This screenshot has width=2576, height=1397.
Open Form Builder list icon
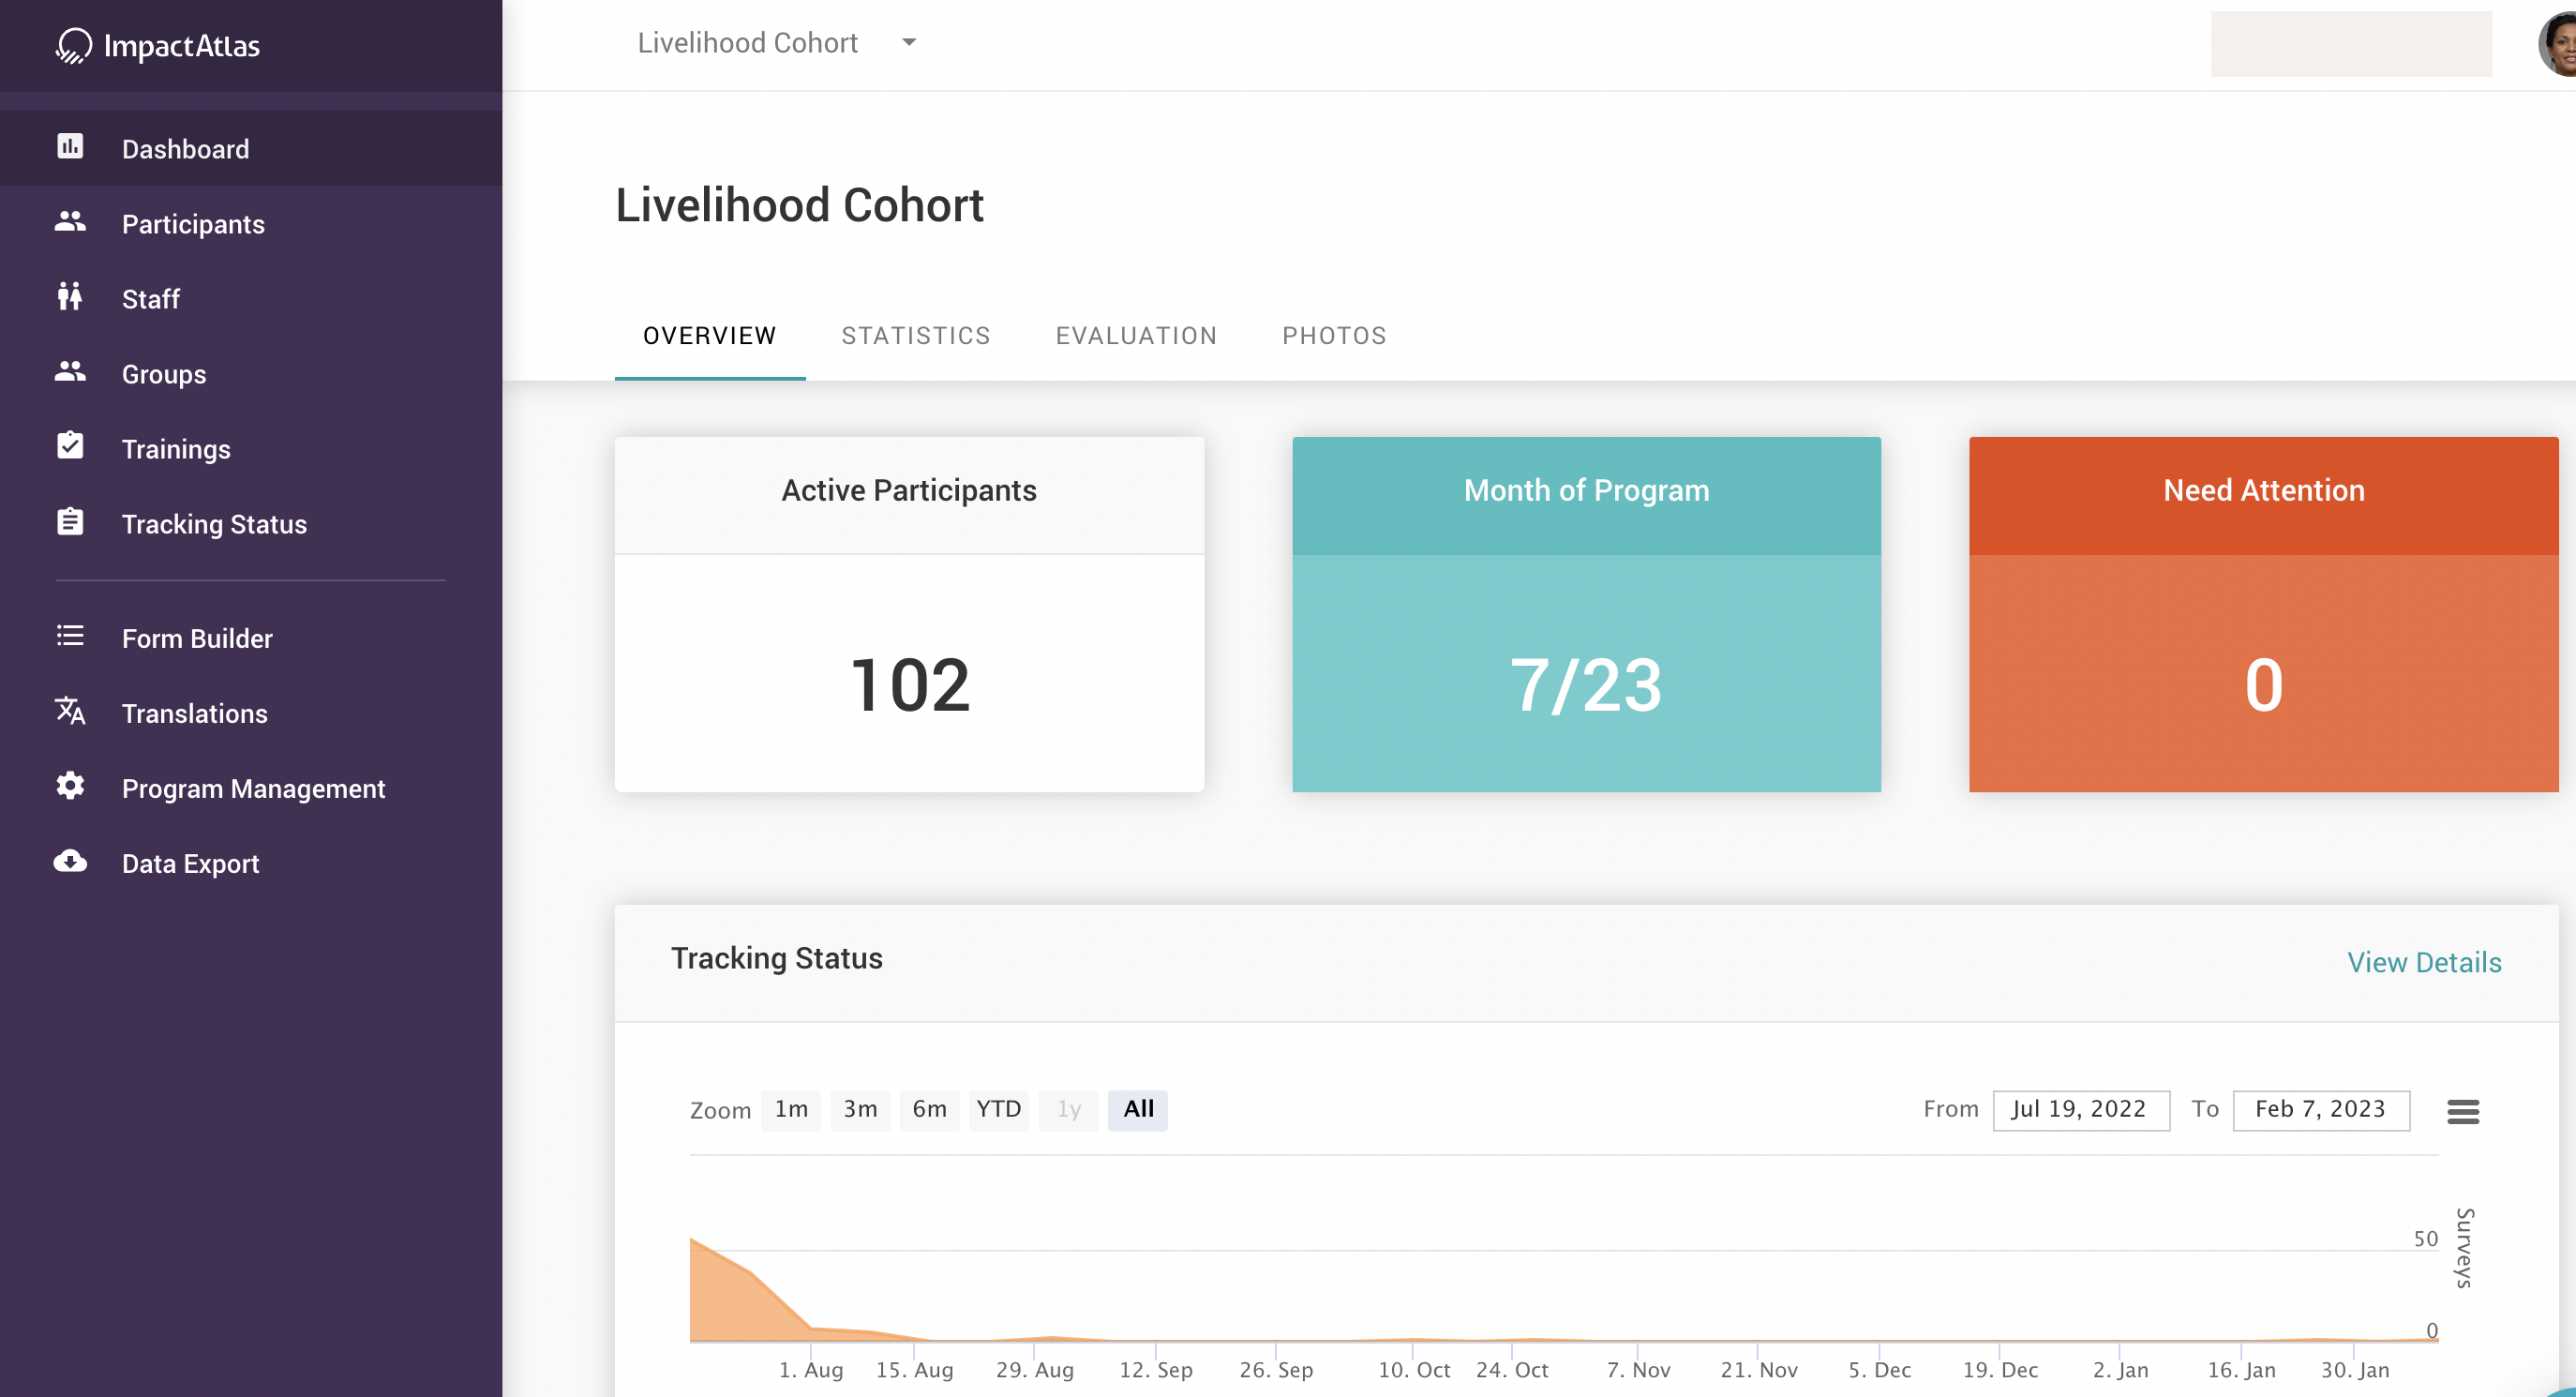click(70, 636)
